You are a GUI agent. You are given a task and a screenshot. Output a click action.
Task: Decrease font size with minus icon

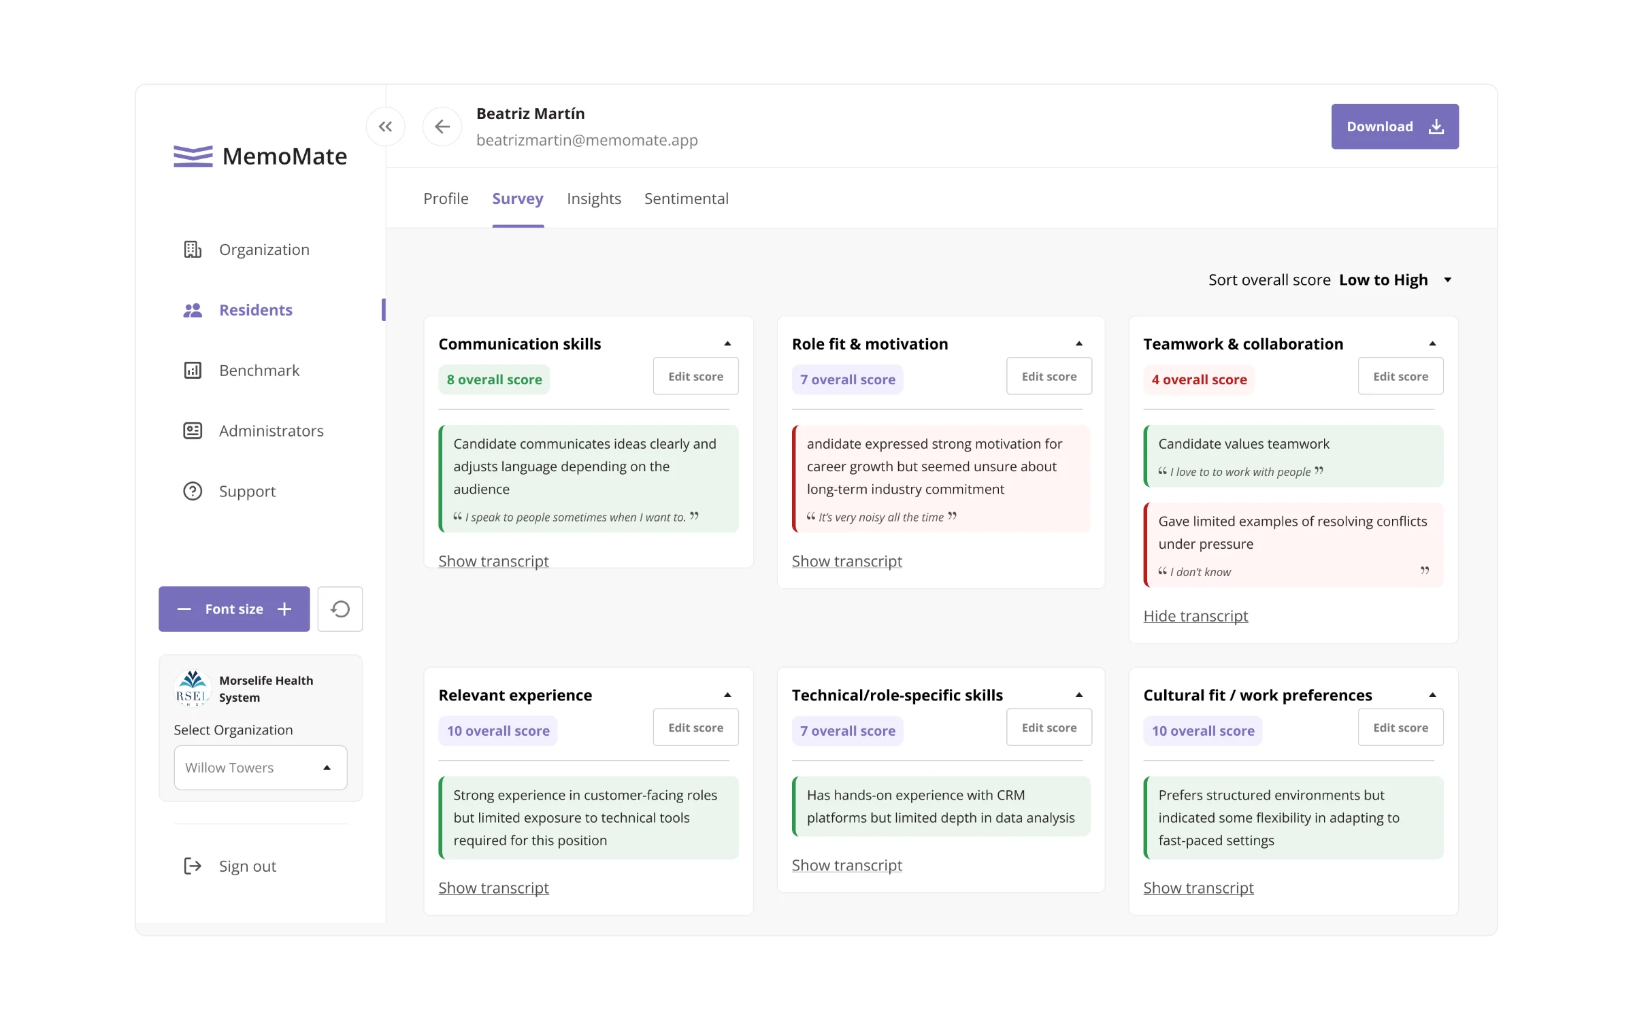pyautogui.click(x=184, y=609)
